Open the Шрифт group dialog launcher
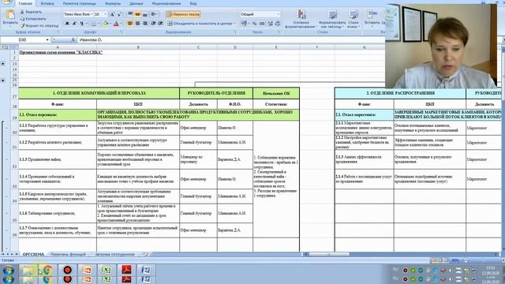The image size is (505, 284). coord(122,32)
